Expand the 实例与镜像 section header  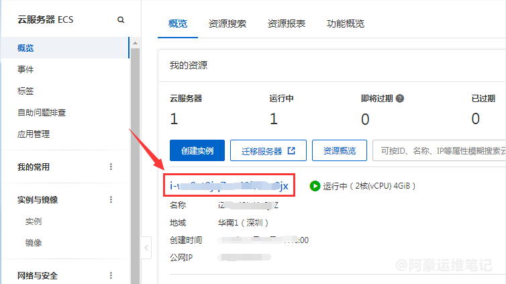[38, 200]
